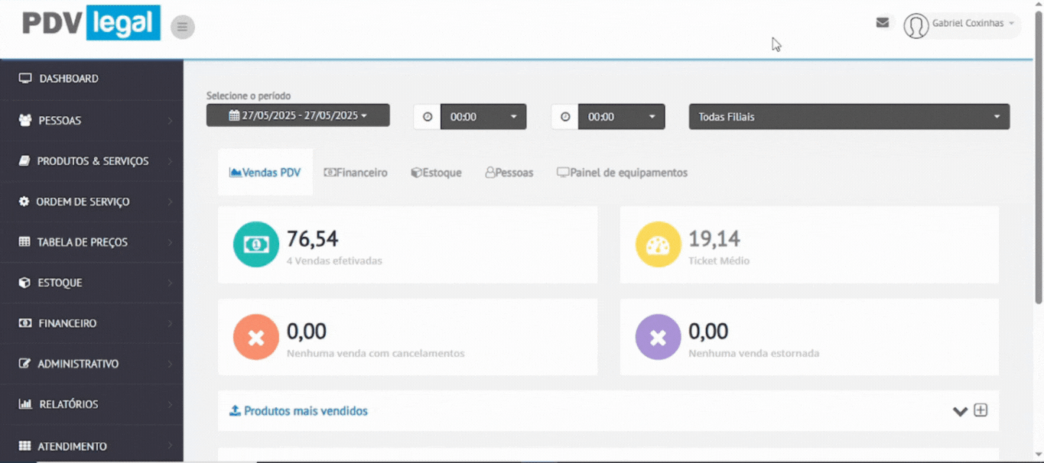
Task: Click the purple refunded sales icon
Action: coord(658,337)
